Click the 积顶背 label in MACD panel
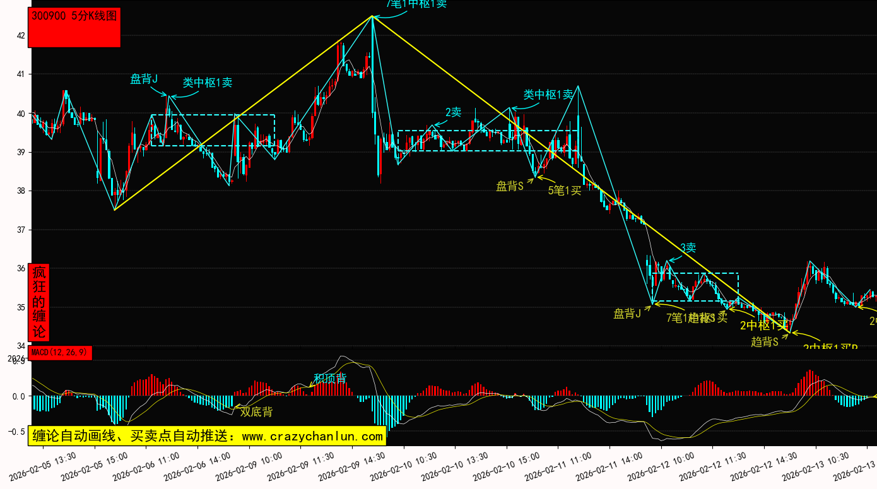This screenshot has width=877, height=489. (330, 378)
